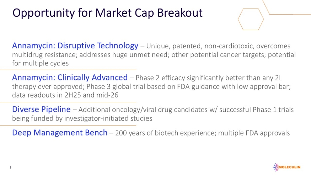The width and height of the screenshot is (311, 175).
Task: Click the orange hexagon shape
Action: pyautogui.click(x=251, y=19)
